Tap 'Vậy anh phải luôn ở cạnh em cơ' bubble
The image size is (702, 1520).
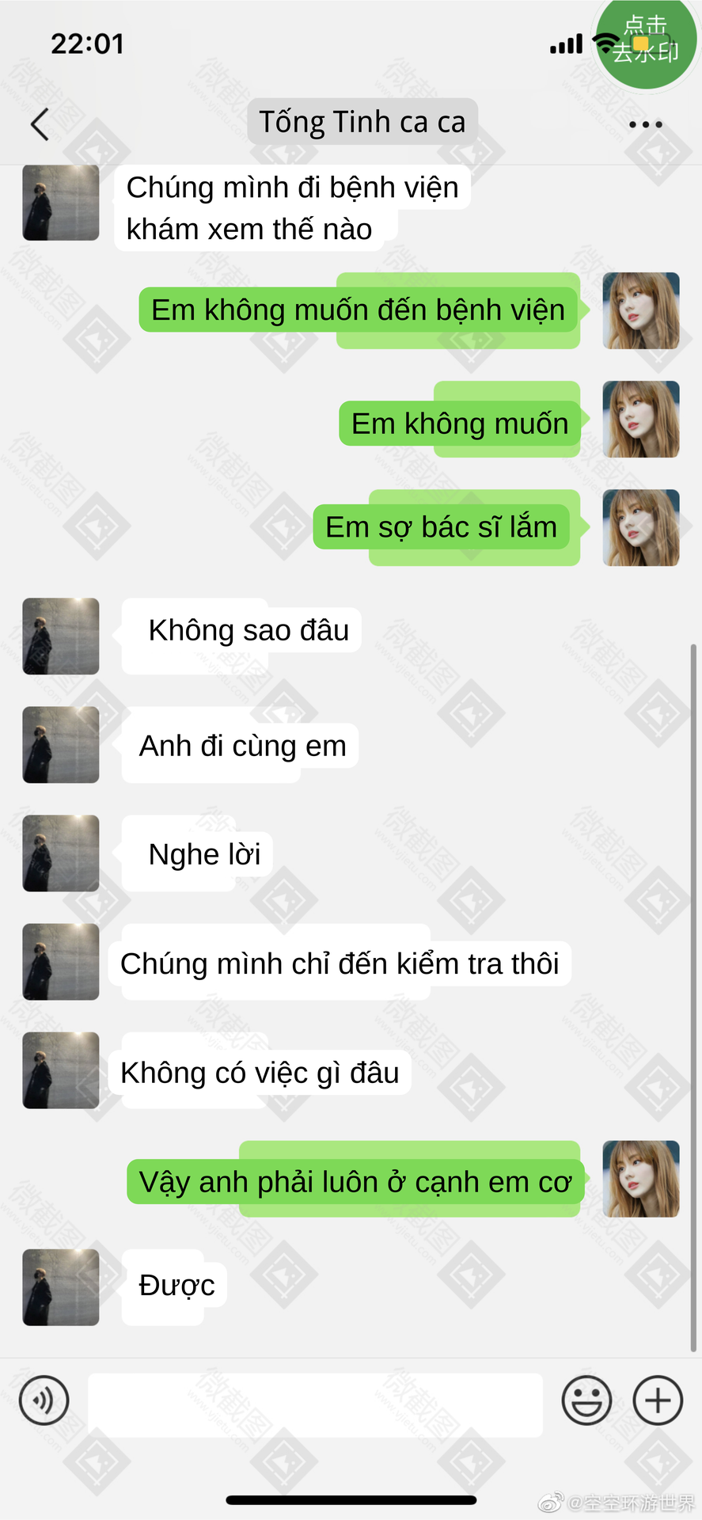click(355, 1182)
